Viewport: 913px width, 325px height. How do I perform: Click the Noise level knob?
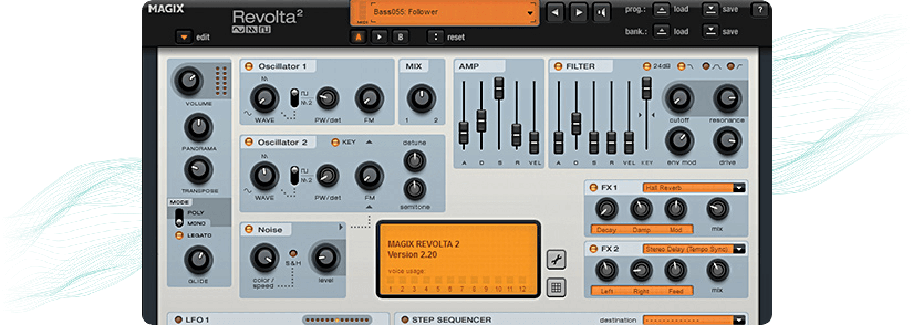(325, 258)
